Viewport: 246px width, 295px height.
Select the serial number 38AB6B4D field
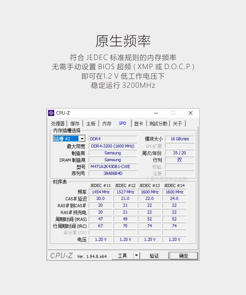[x=113, y=174]
